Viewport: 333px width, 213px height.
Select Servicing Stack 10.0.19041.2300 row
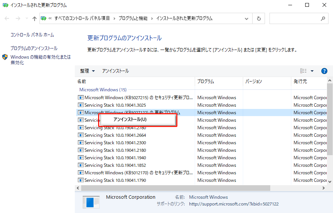[201, 143]
